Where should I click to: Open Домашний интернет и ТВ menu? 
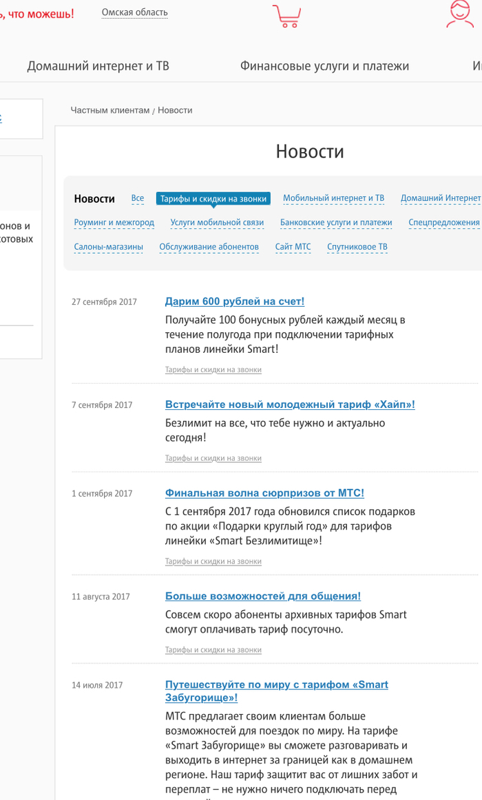point(98,66)
